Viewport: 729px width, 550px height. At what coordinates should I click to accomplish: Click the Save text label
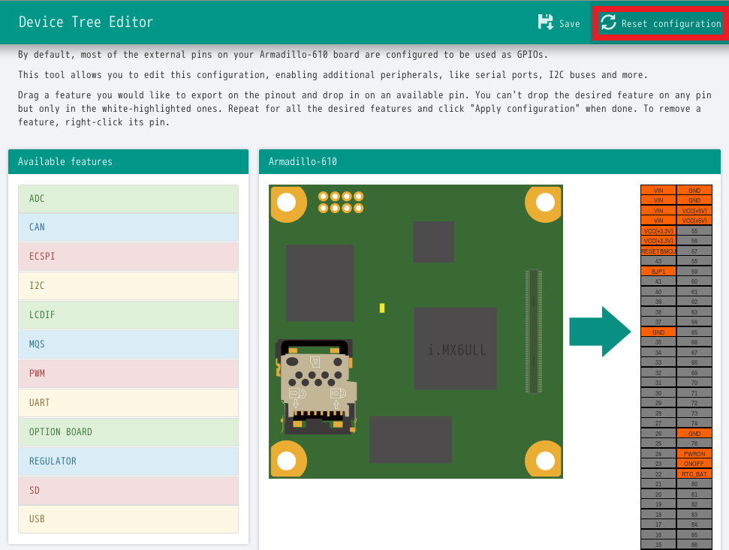569,24
